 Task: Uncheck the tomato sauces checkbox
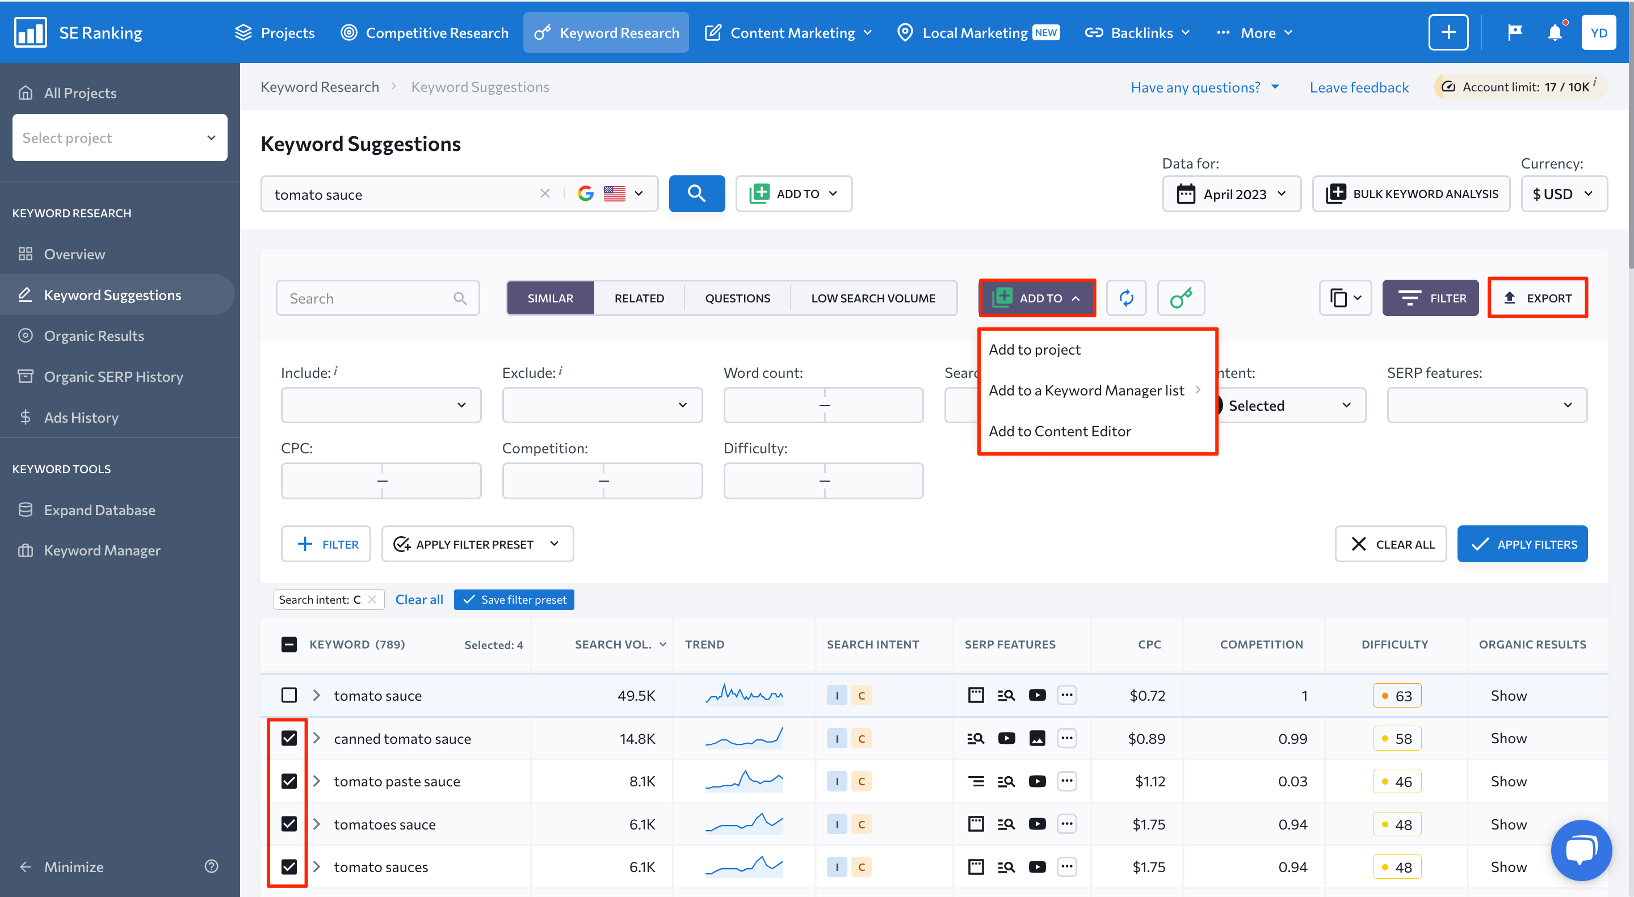click(x=289, y=866)
